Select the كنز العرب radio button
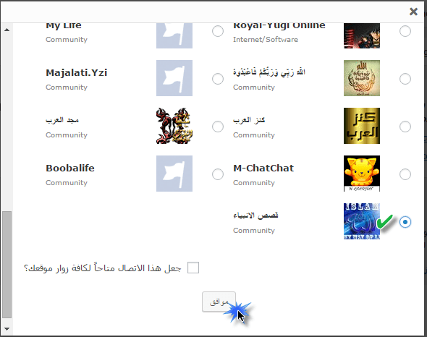 405,127
